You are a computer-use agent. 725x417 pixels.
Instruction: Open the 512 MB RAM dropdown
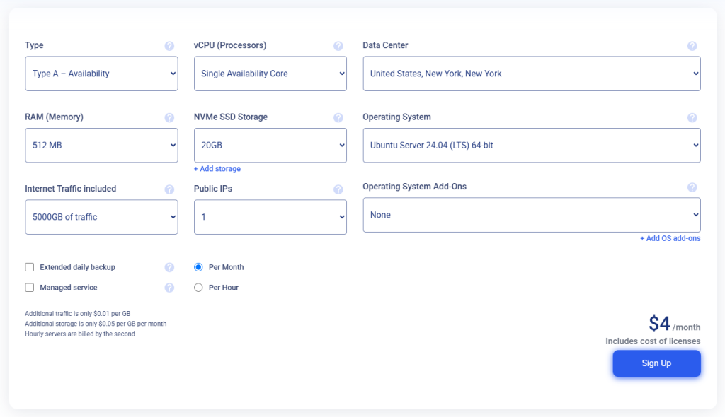click(x=101, y=146)
